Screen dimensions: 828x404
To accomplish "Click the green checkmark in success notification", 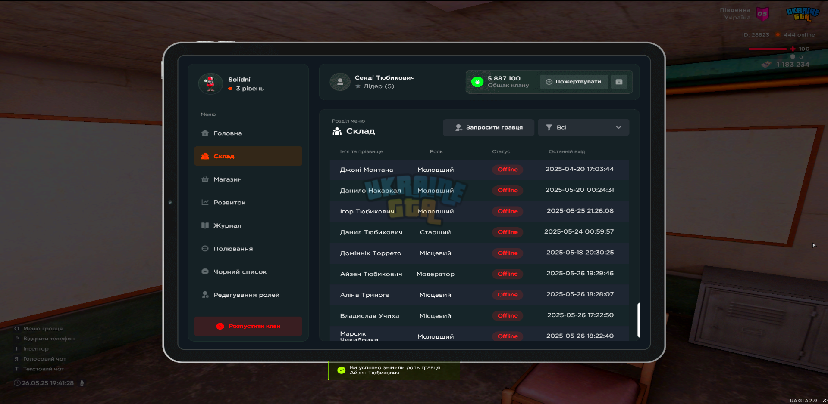I will 342,370.
